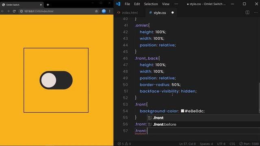
Task: Open the Edit menu in VS Code
Action: [x=137, y=4]
